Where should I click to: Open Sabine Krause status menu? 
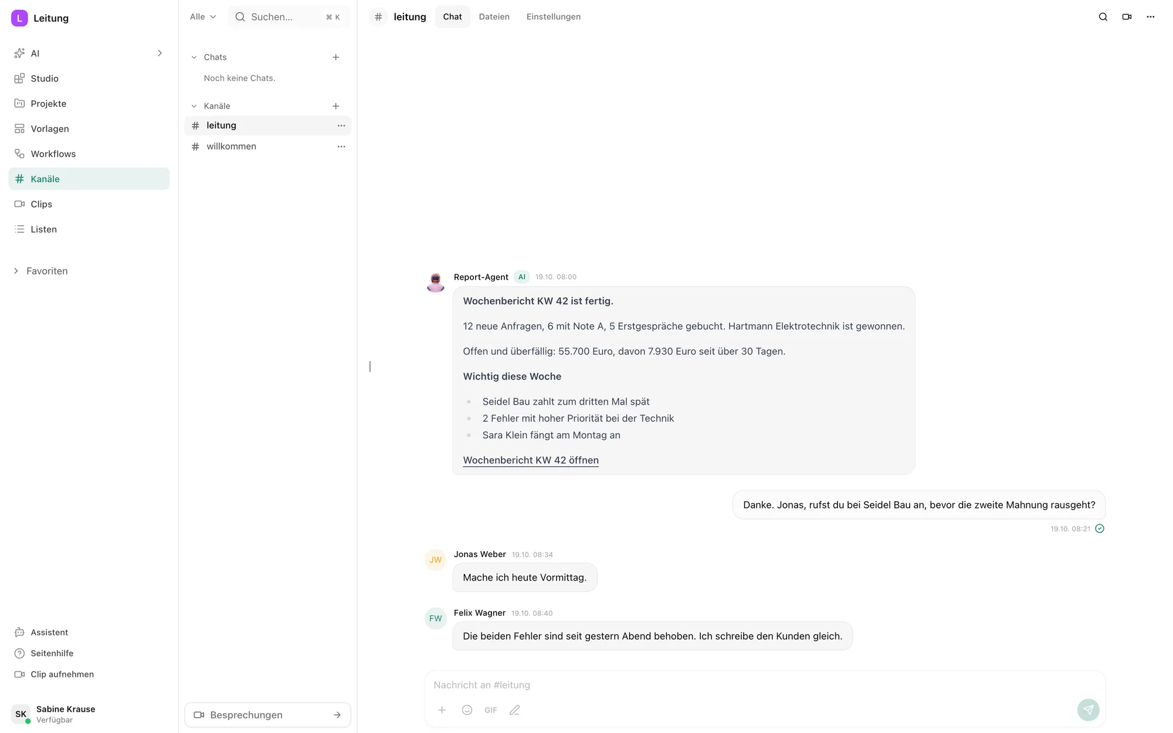[x=54, y=714]
